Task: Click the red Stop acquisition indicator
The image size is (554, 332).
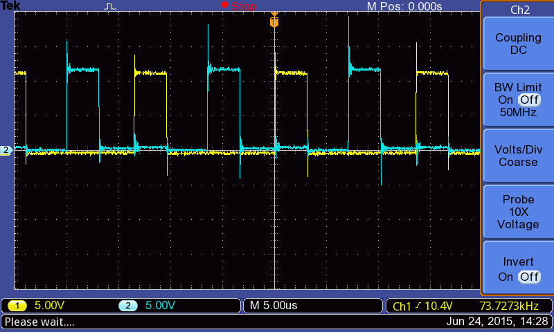Action: [239, 6]
